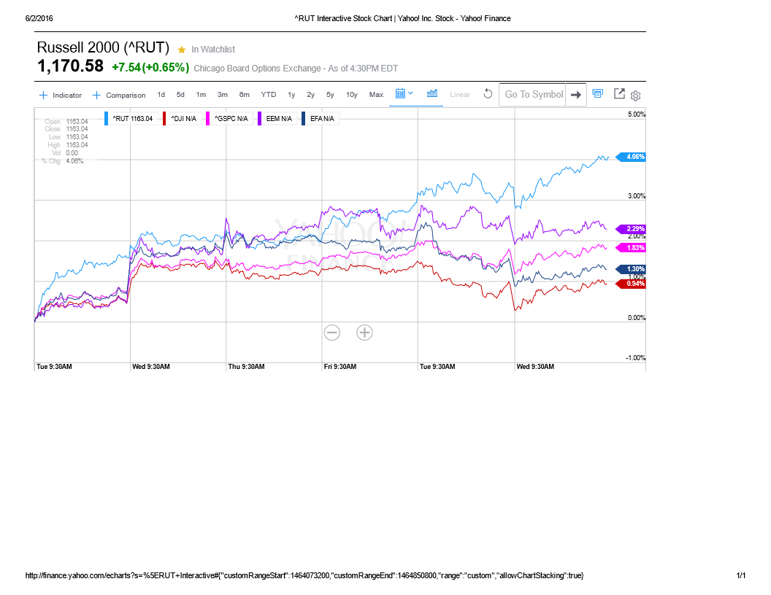771x595 pixels.
Task: Show the 1y chart range
Action: coord(291,95)
